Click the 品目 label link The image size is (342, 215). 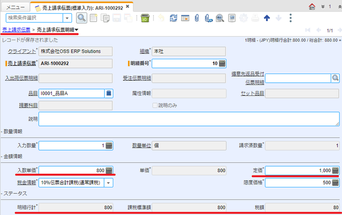click(x=33, y=93)
